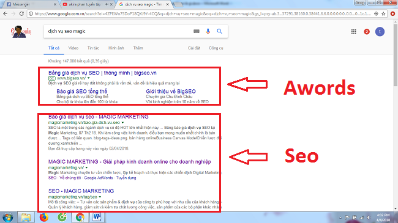Close the Messenger browser tab

[55, 4]
